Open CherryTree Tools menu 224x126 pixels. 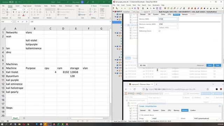(x=134, y=5)
